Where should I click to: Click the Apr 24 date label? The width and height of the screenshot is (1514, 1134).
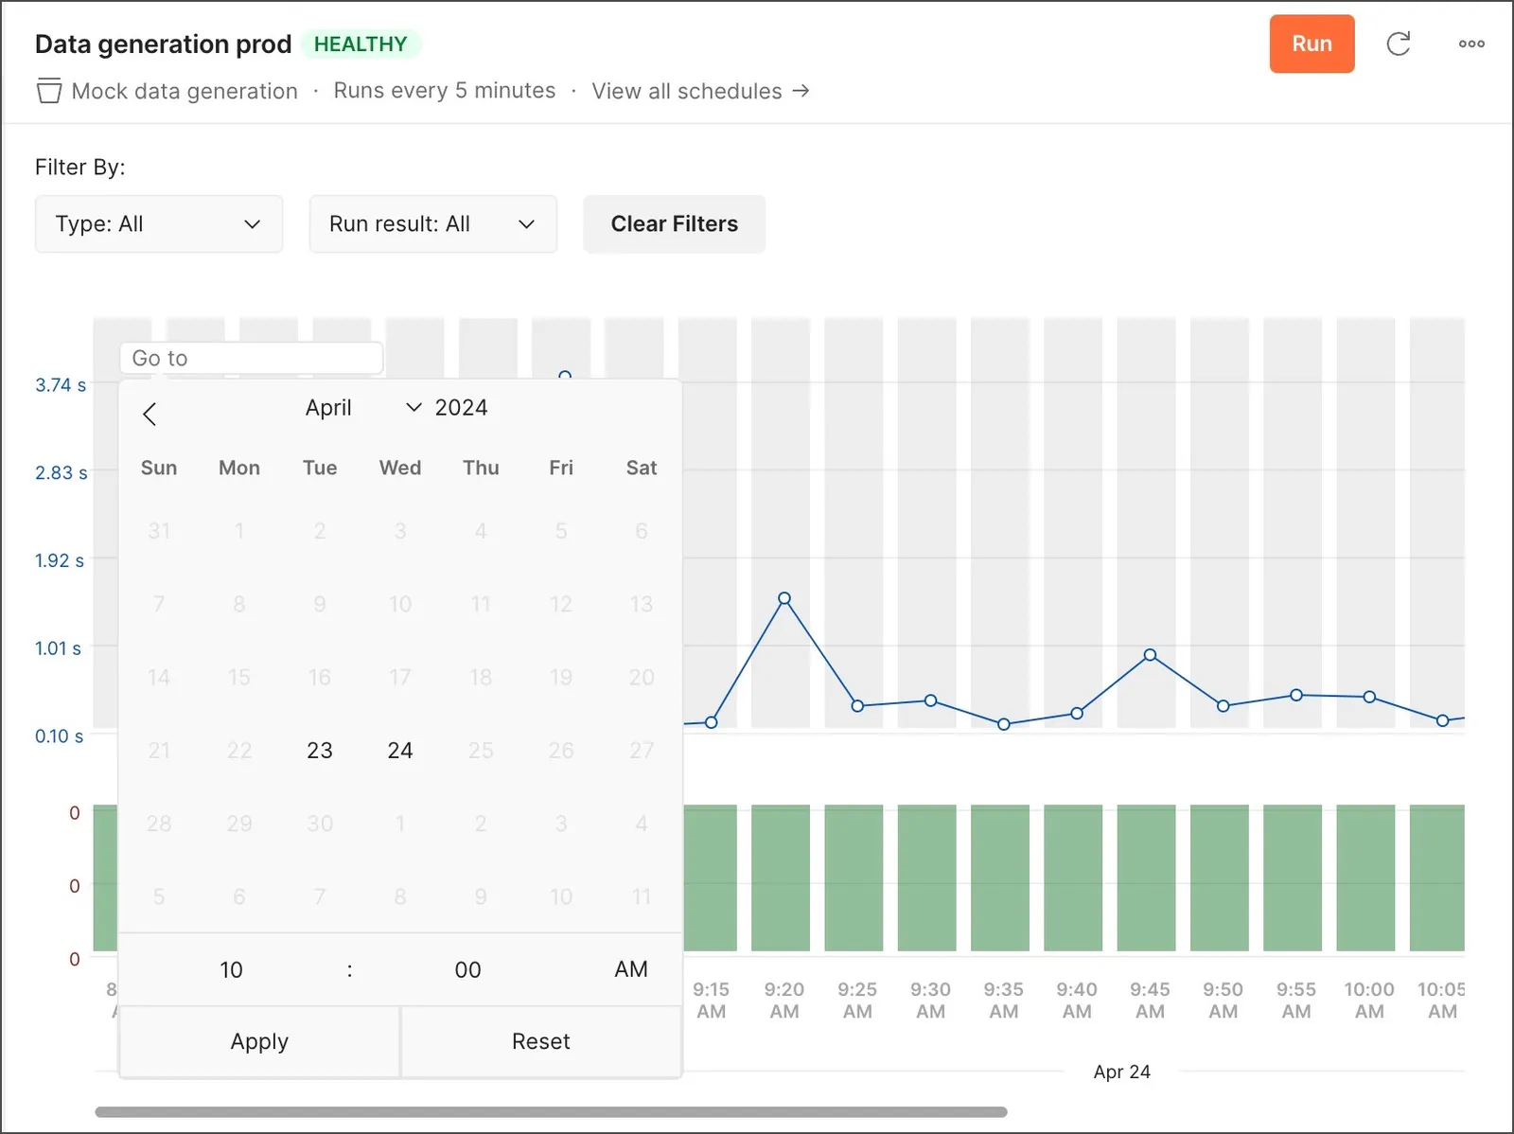point(1122,1072)
